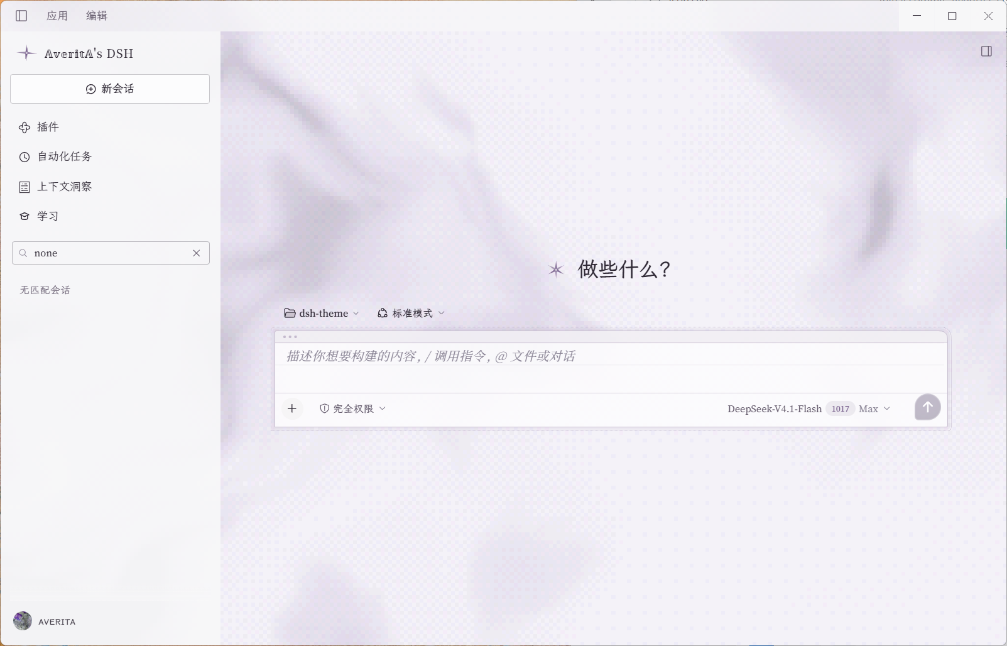Toggle the right side panel icon
The width and height of the screenshot is (1007, 646).
(x=986, y=52)
